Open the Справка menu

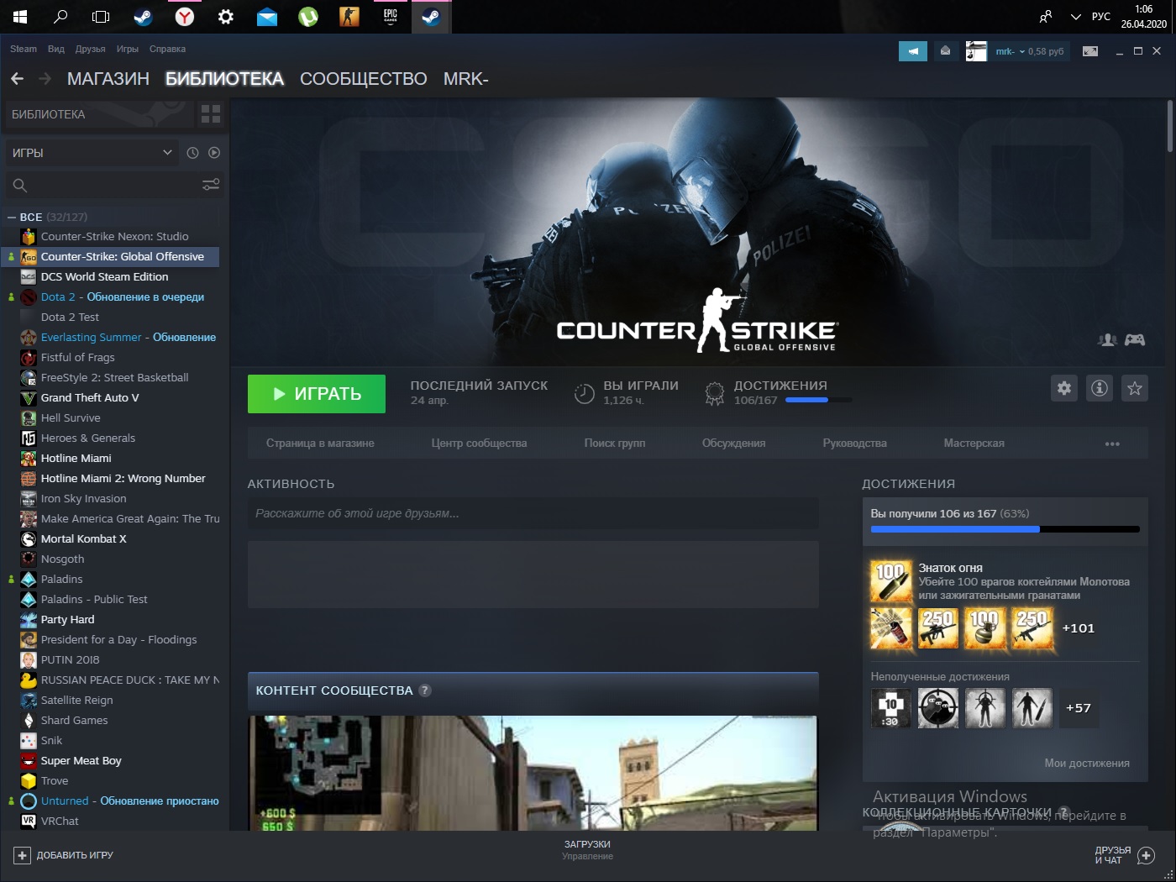click(x=167, y=49)
